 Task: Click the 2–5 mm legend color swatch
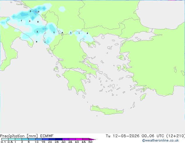pyautogui.click(x=25, y=139)
